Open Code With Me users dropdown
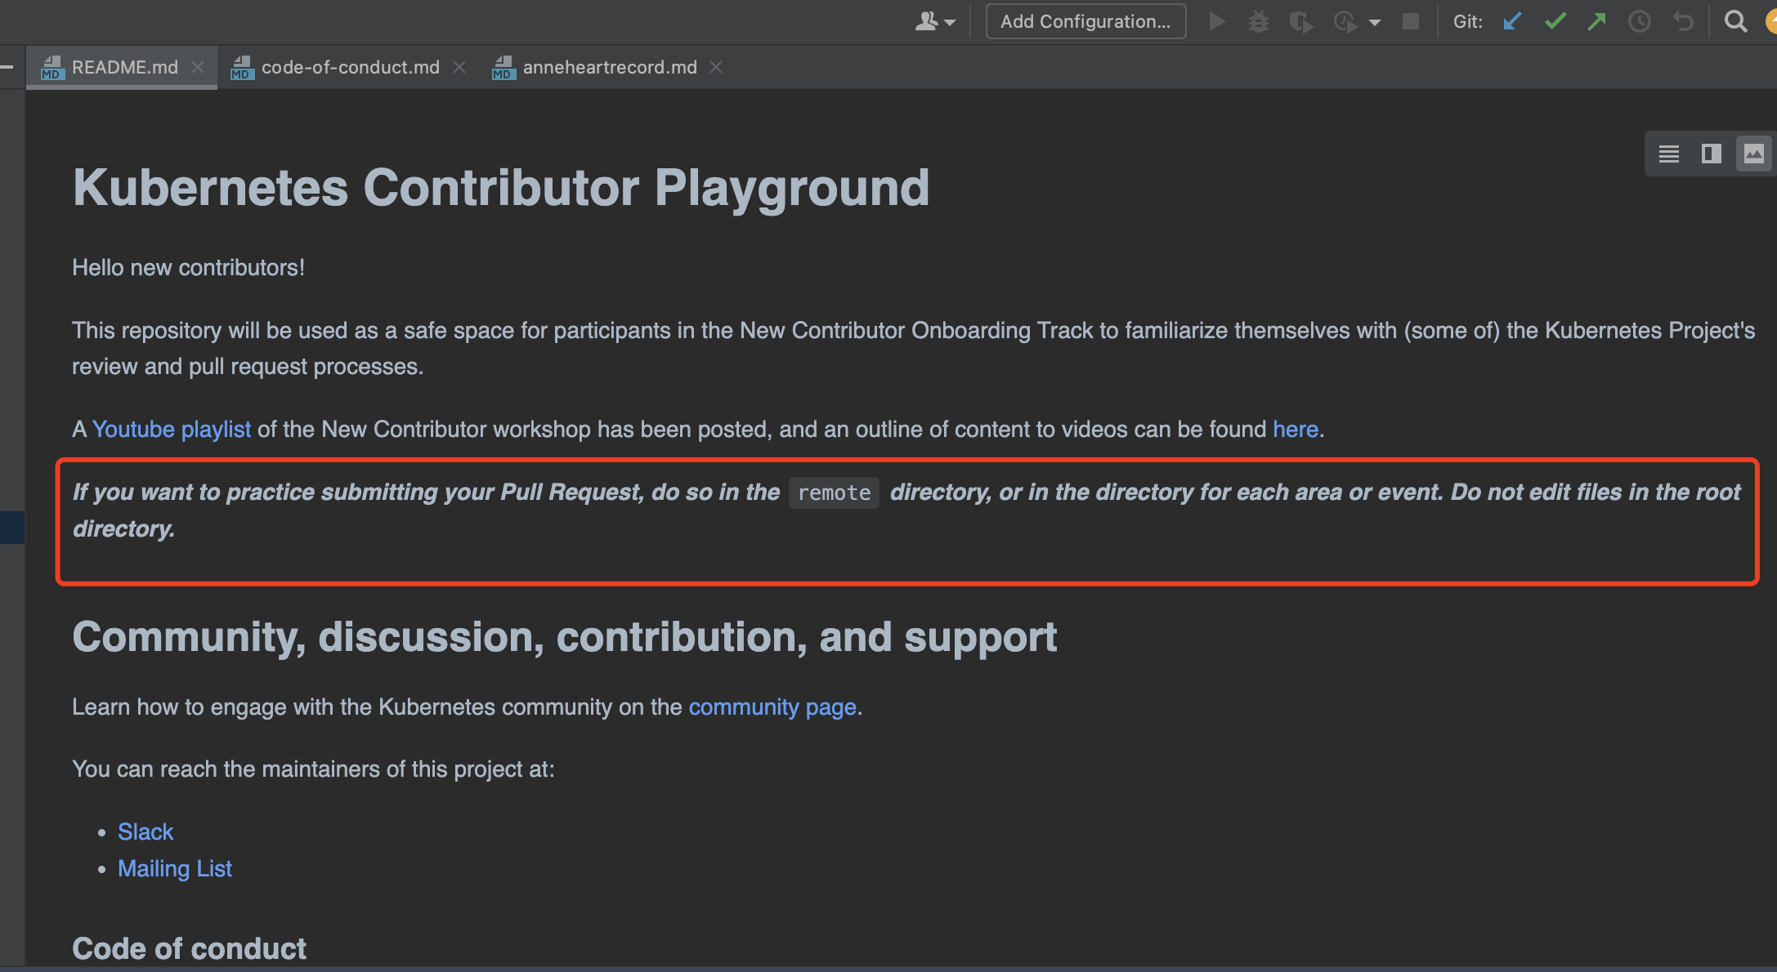Screen dimensions: 1777x972 pos(934,21)
